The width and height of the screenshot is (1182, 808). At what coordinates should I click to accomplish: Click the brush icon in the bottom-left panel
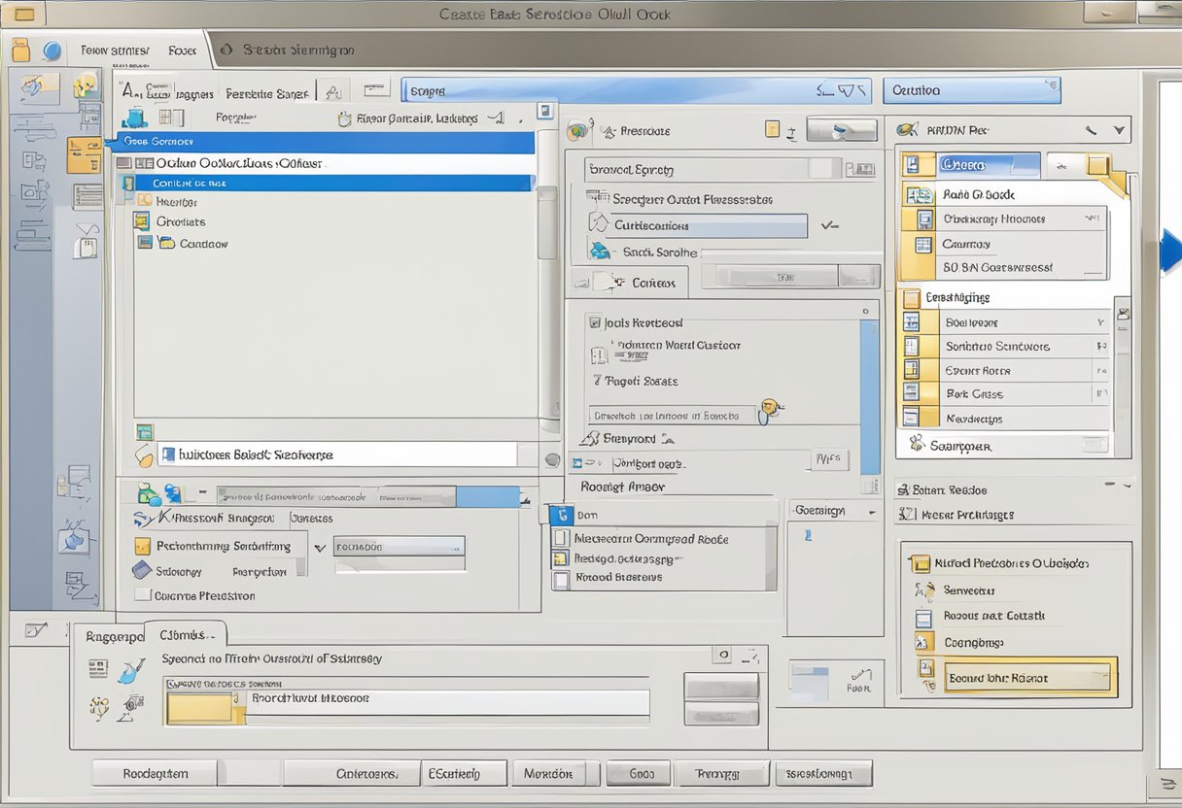click(130, 671)
